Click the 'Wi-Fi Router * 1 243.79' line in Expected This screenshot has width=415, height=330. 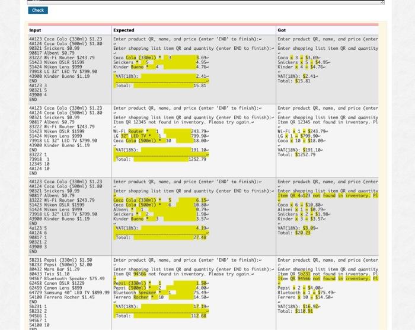161,131
